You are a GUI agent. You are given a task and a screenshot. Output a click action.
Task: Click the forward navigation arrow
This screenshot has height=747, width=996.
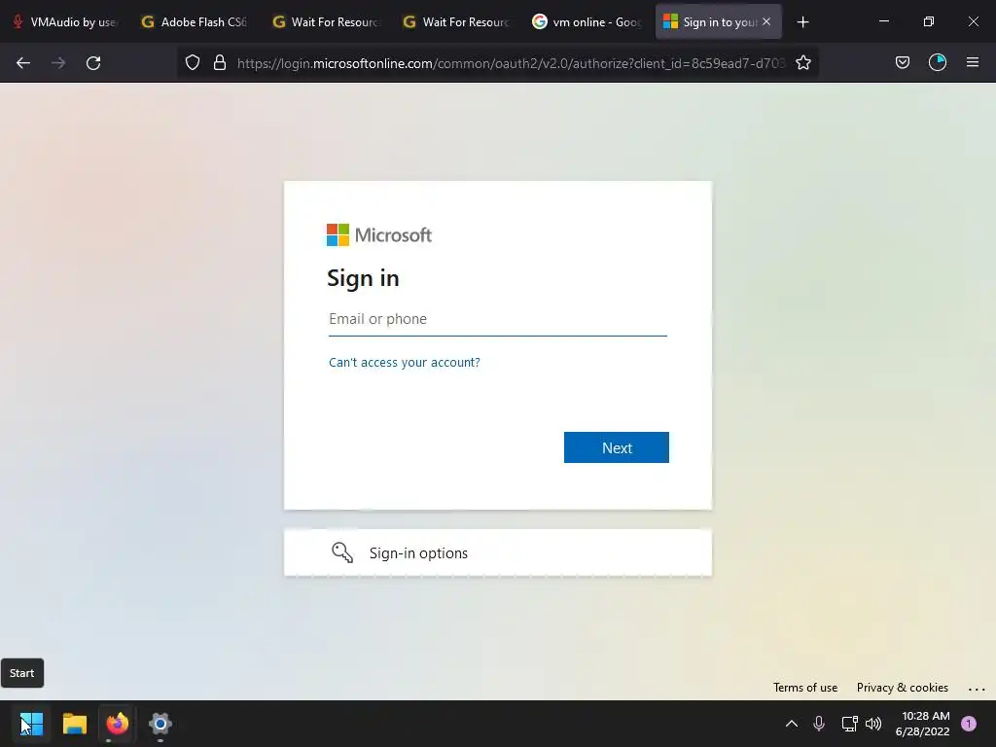pos(58,63)
